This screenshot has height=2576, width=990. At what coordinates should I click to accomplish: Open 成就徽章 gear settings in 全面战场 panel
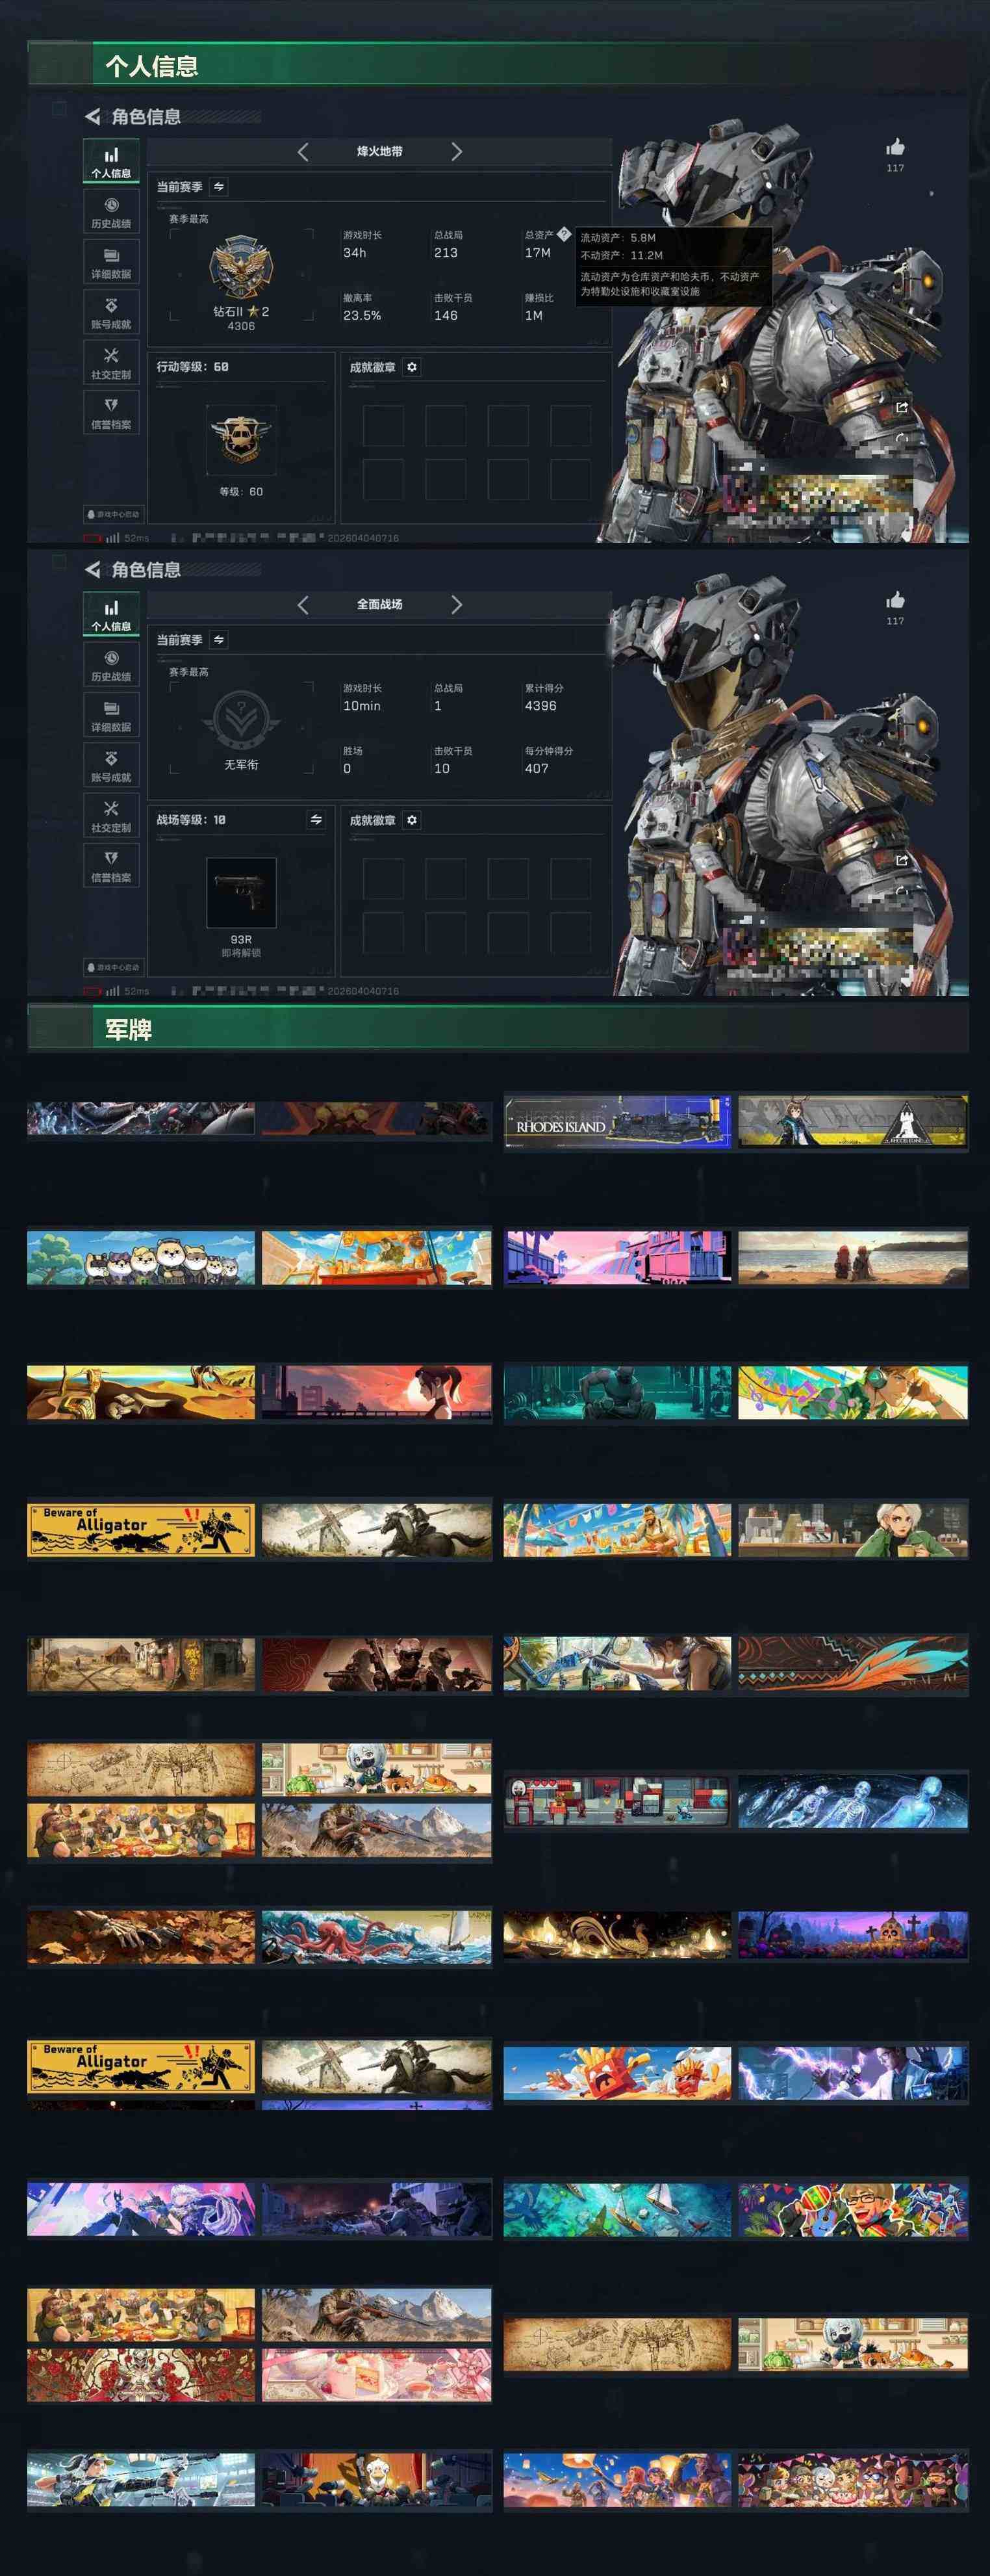click(x=412, y=820)
